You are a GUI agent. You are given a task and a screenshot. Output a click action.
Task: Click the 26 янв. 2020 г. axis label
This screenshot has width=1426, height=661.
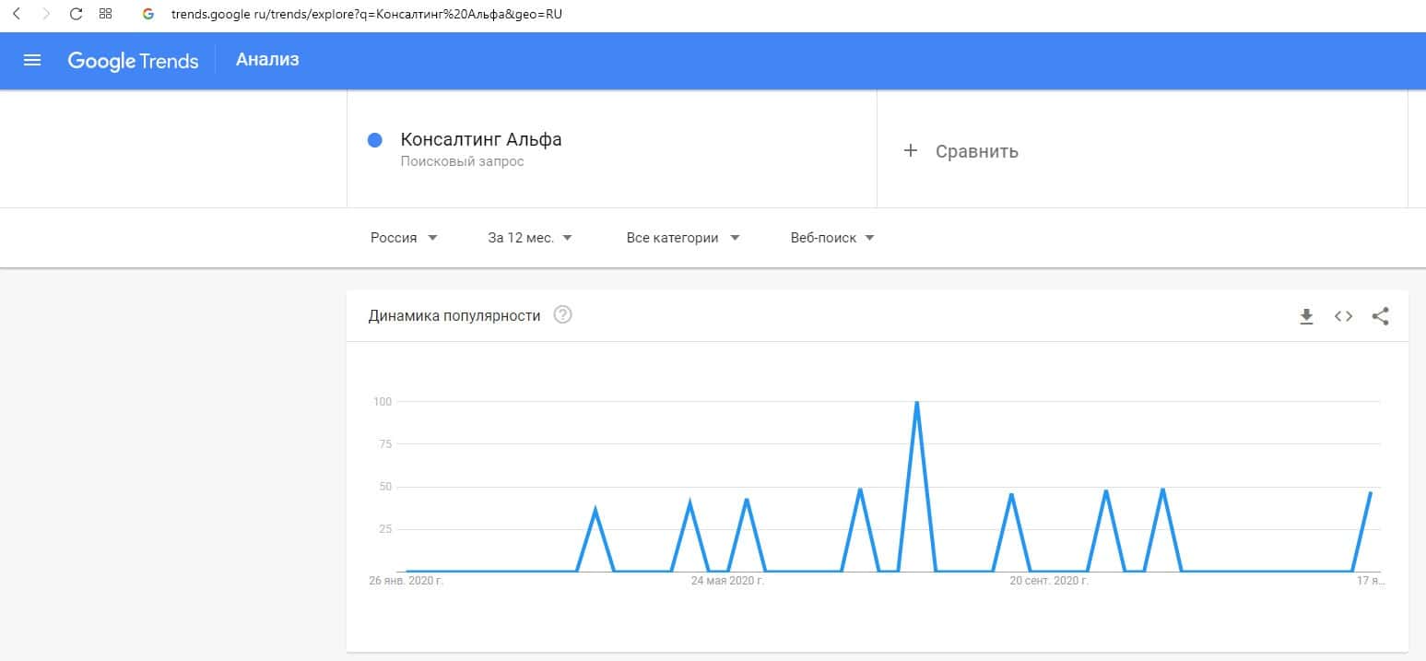407,582
